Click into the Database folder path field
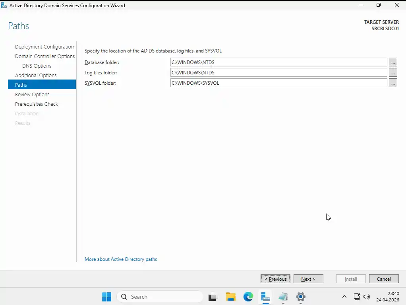 point(278,62)
